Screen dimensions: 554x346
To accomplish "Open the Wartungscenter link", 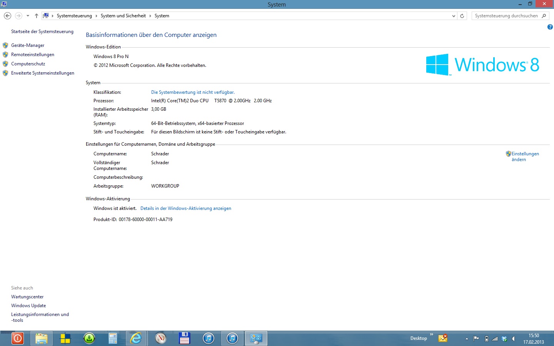I will coord(27,297).
